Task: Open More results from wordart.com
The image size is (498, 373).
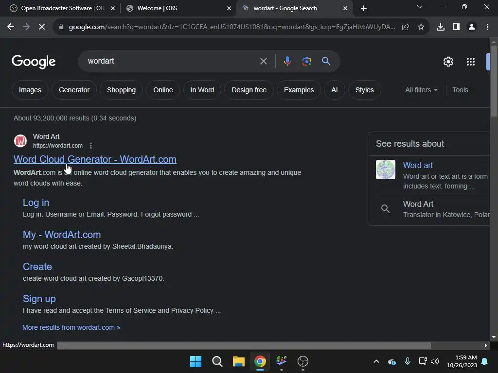Action: 71,327
